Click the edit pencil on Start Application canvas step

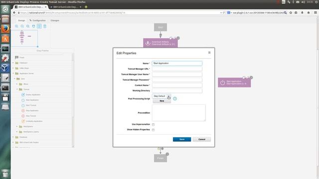(x=248, y=78)
